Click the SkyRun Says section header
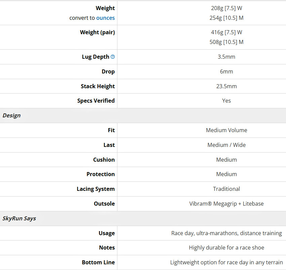This screenshot has width=286, height=270. 19,218
